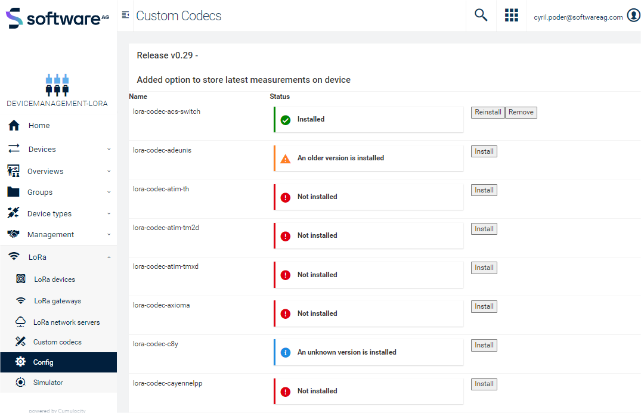Click the lora-codec-atim-tmxd name

166,267
